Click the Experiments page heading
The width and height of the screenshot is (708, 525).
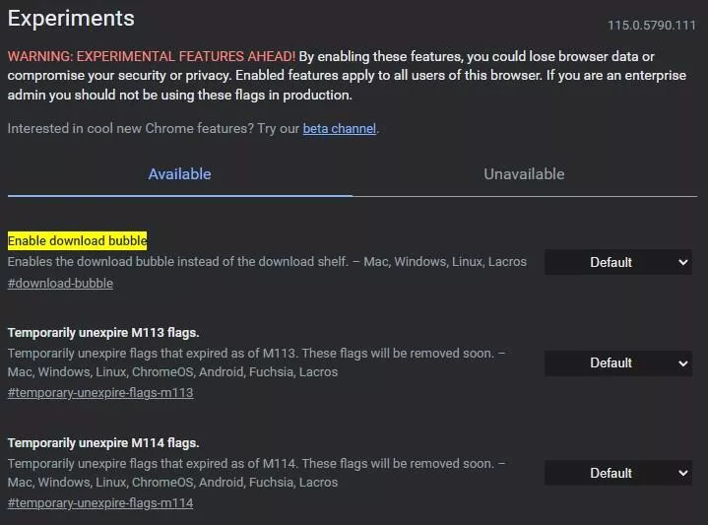[71, 19]
